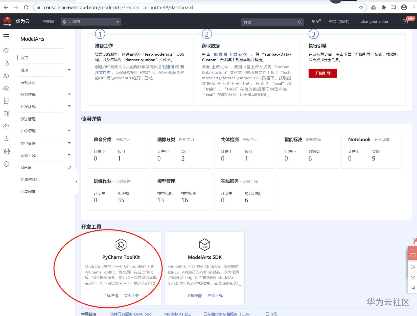Click the ModelArts SDK cube icon

(205, 244)
